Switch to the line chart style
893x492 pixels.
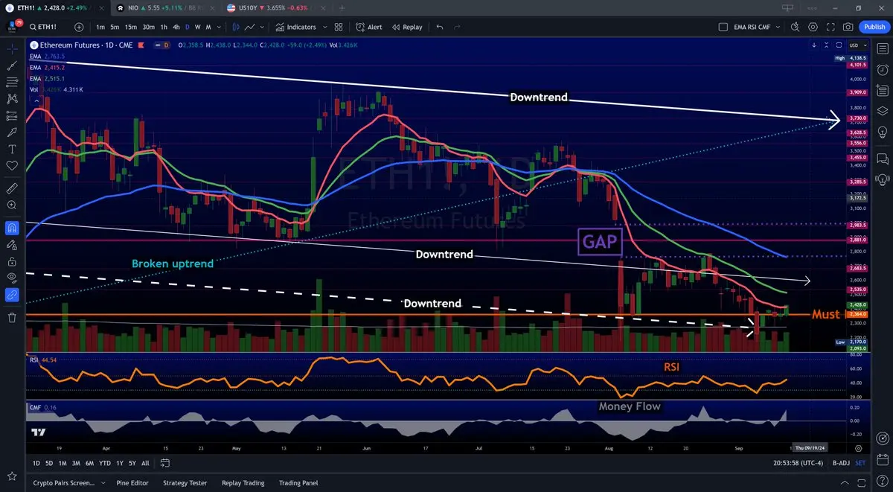point(250,27)
